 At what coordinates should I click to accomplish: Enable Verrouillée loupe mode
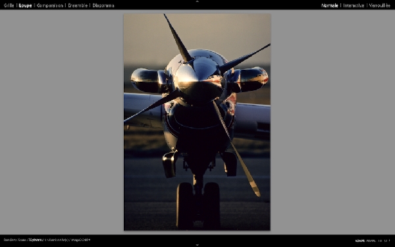pos(380,5)
